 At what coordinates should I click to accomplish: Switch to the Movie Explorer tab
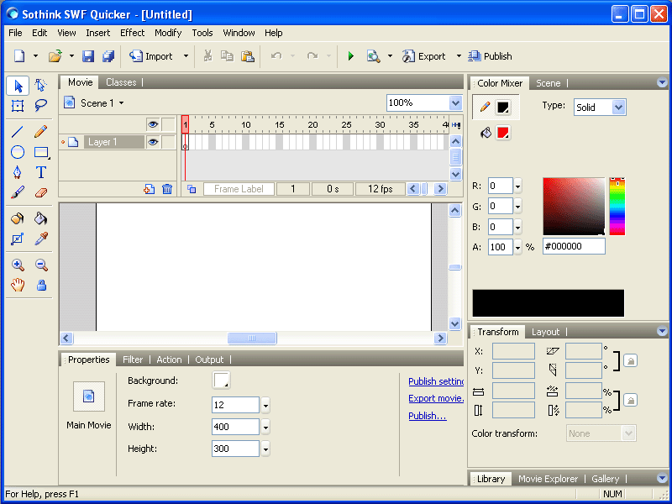[548, 479]
